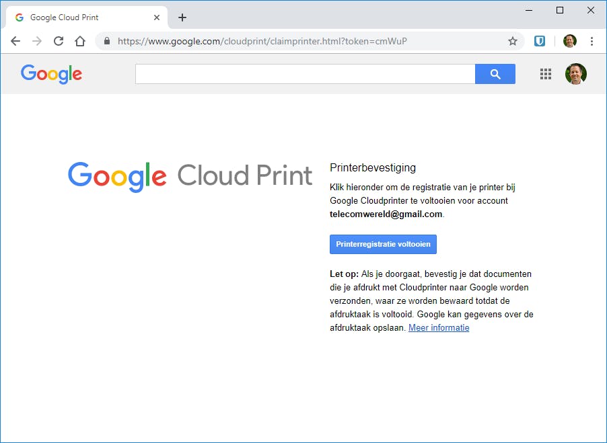View site security via padlock icon
The height and width of the screenshot is (443, 607).
click(107, 41)
